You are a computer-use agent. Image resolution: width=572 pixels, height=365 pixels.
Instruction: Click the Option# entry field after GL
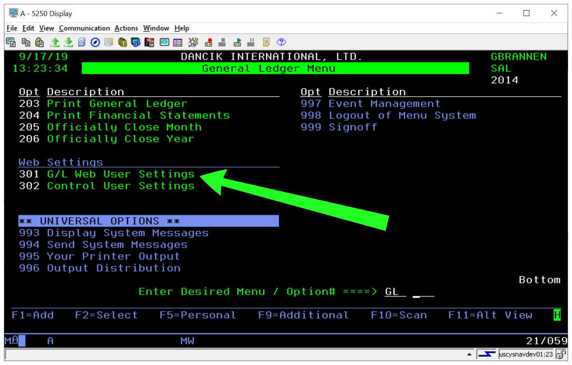coord(423,292)
